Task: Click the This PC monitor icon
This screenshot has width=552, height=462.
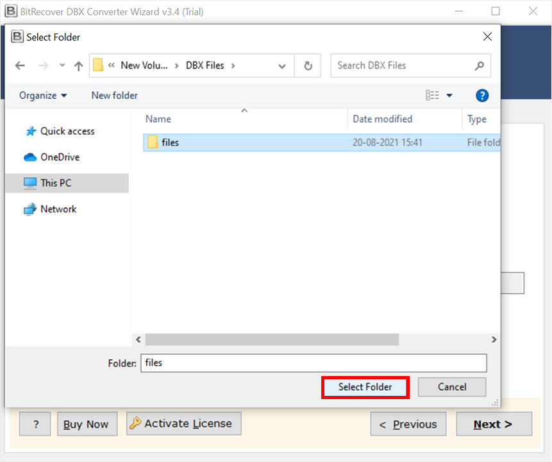Action: click(30, 184)
